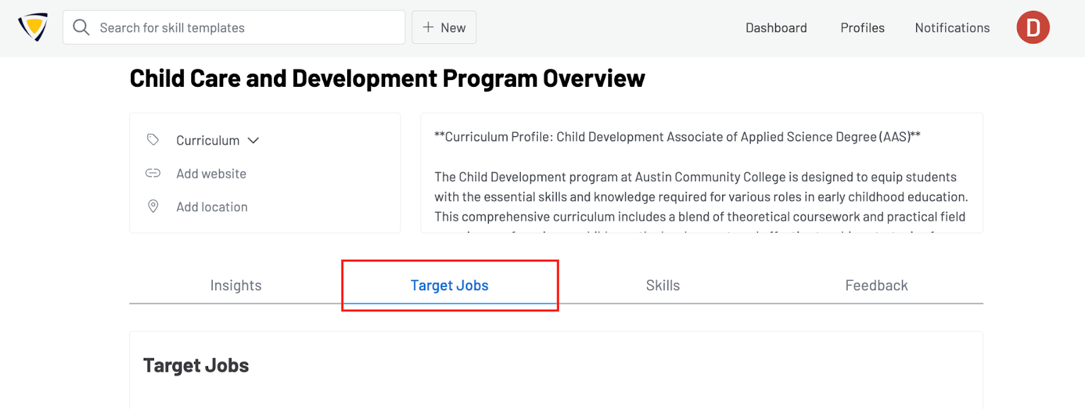This screenshot has width=1085, height=409.
Task: Open the D avatar in top right
Action: (x=1033, y=27)
